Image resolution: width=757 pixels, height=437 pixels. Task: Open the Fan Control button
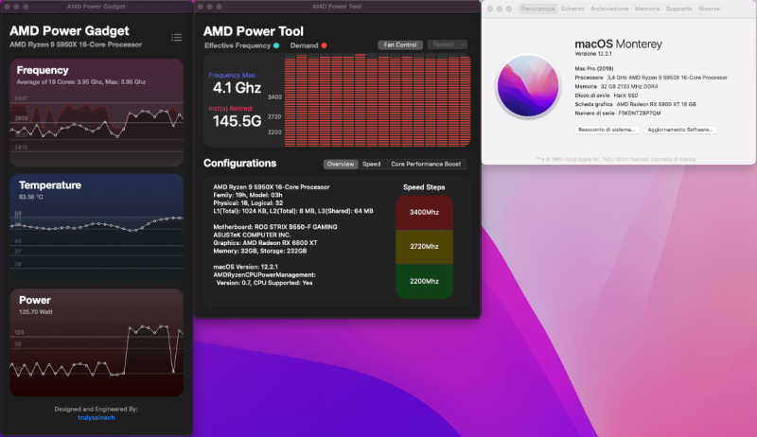click(400, 44)
